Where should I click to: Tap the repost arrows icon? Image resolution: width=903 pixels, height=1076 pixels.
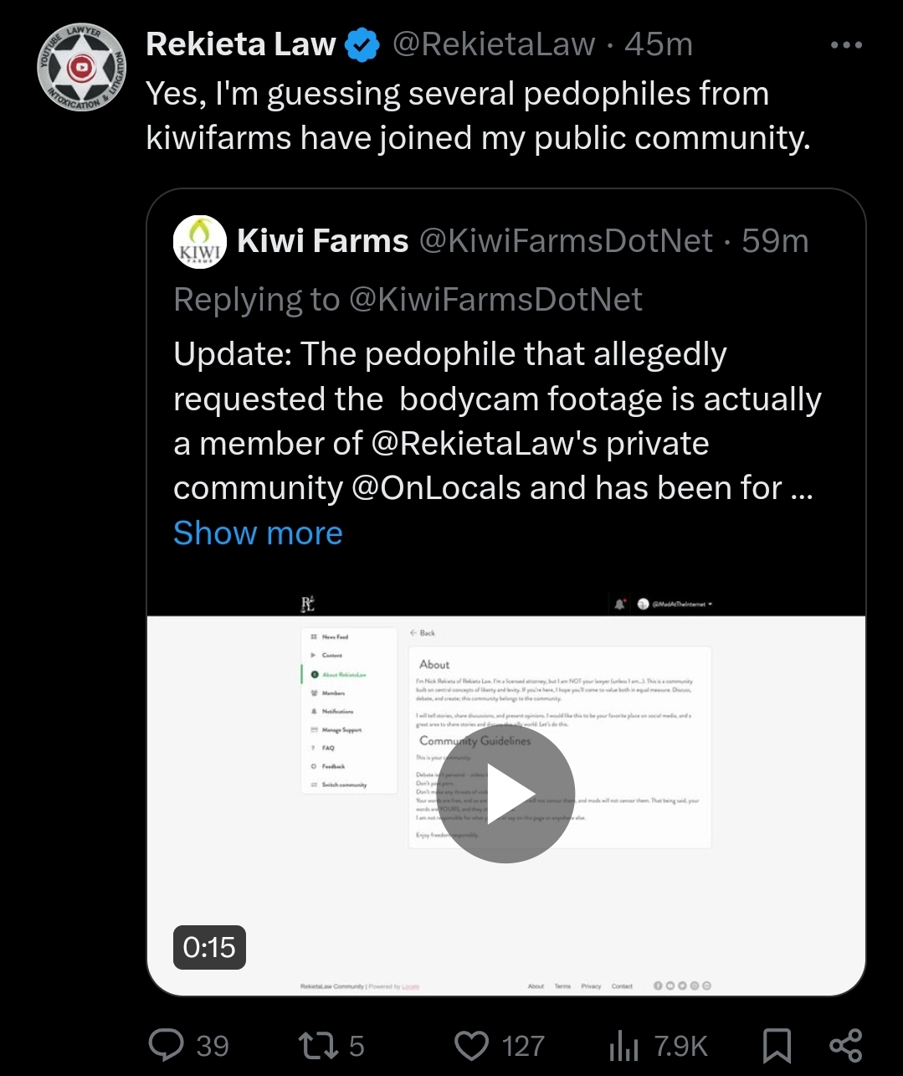click(319, 1045)
